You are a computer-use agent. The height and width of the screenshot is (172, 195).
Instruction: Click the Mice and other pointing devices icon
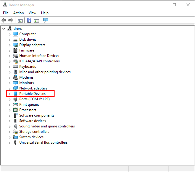15,72
